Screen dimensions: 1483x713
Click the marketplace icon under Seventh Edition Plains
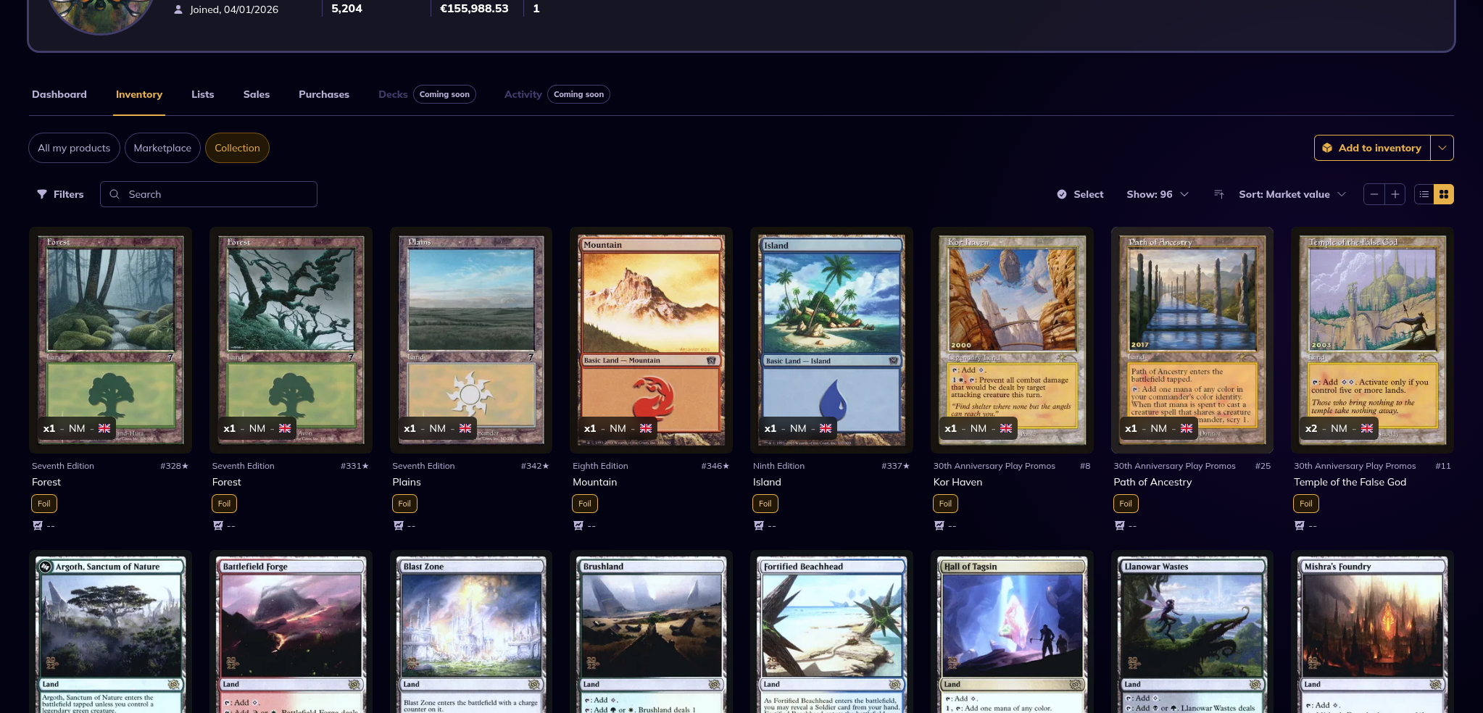pos(398,525)
